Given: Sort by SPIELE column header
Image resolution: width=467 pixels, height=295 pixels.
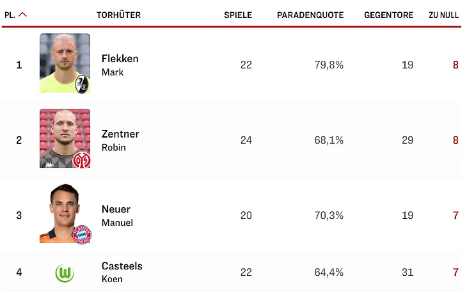Looking at the screenshot, I should click(238, 15).
